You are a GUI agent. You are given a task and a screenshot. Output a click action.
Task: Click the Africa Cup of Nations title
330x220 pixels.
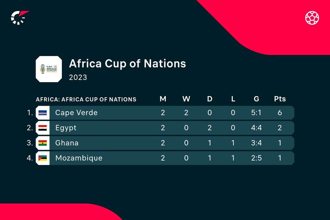(x=128, y=63)
